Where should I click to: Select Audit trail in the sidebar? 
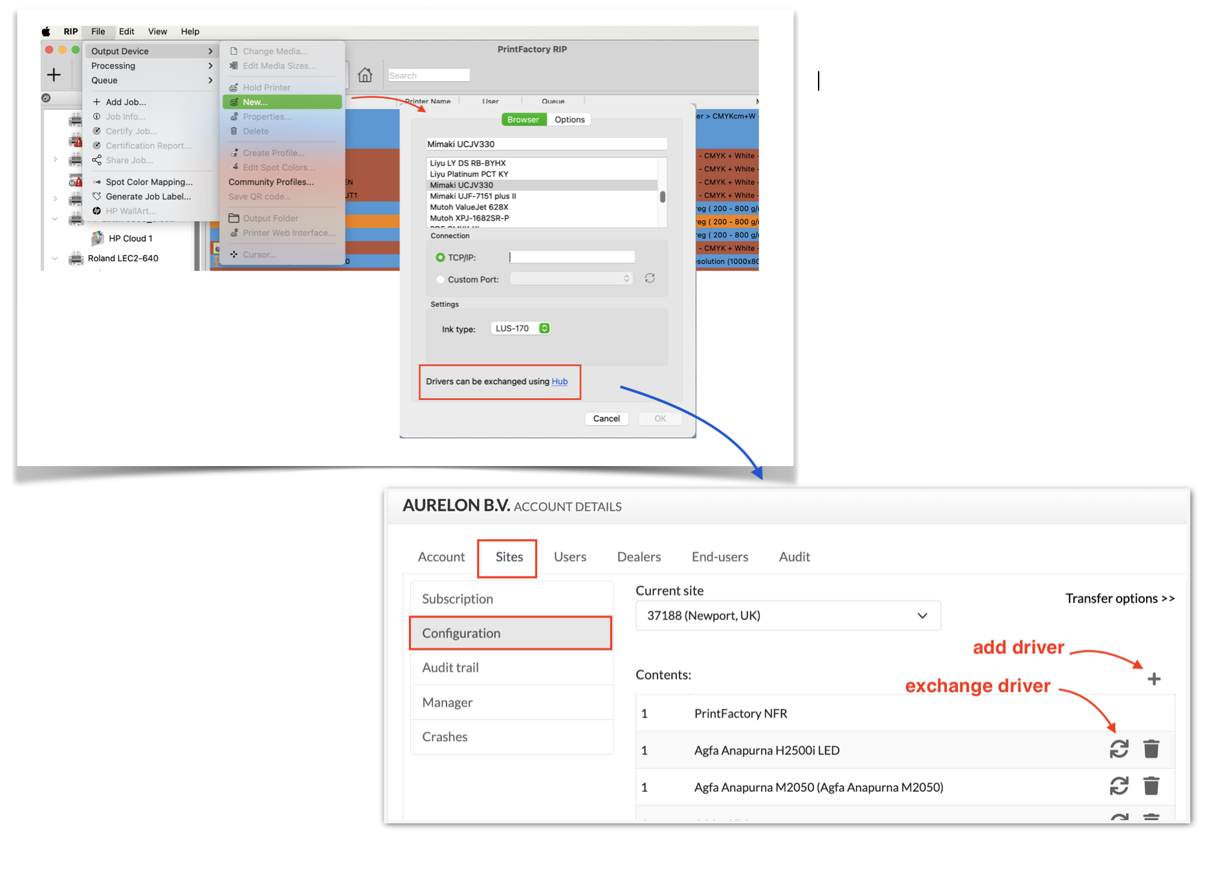click(x=512, y=667)
